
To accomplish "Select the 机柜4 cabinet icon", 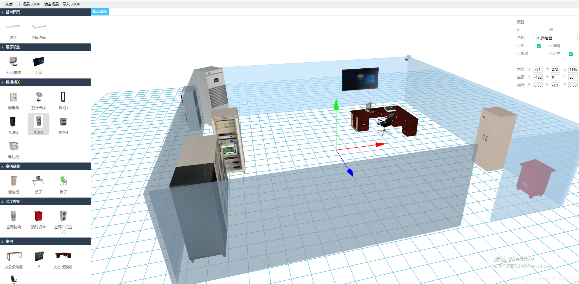I will tap(63, 122).
